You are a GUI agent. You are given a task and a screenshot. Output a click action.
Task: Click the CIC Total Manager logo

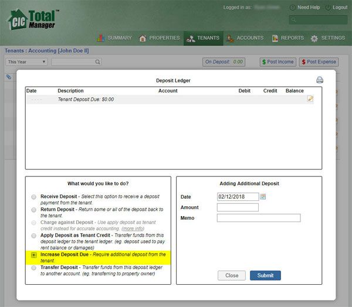point(33,20)
